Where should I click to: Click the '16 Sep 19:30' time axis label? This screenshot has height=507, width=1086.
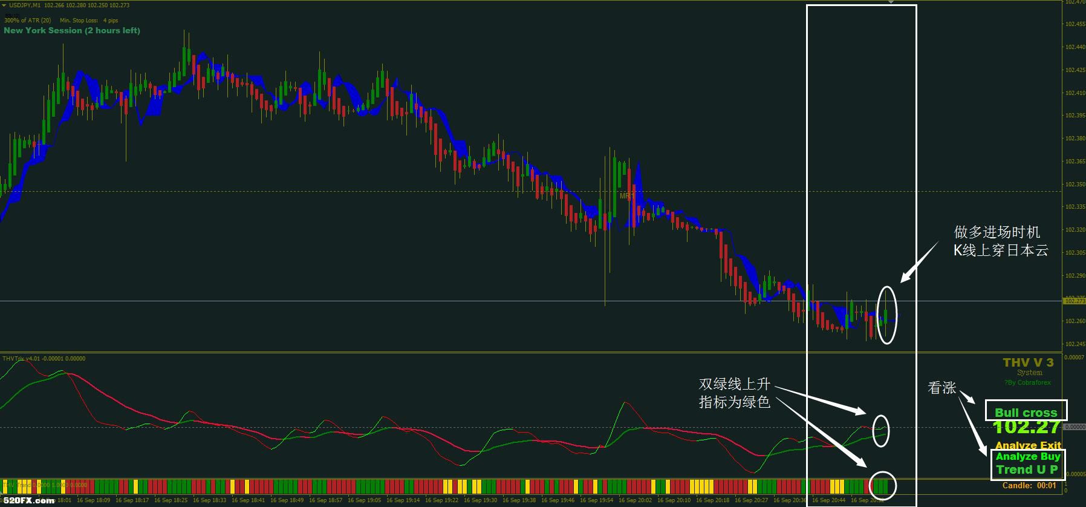pos(480,500)
